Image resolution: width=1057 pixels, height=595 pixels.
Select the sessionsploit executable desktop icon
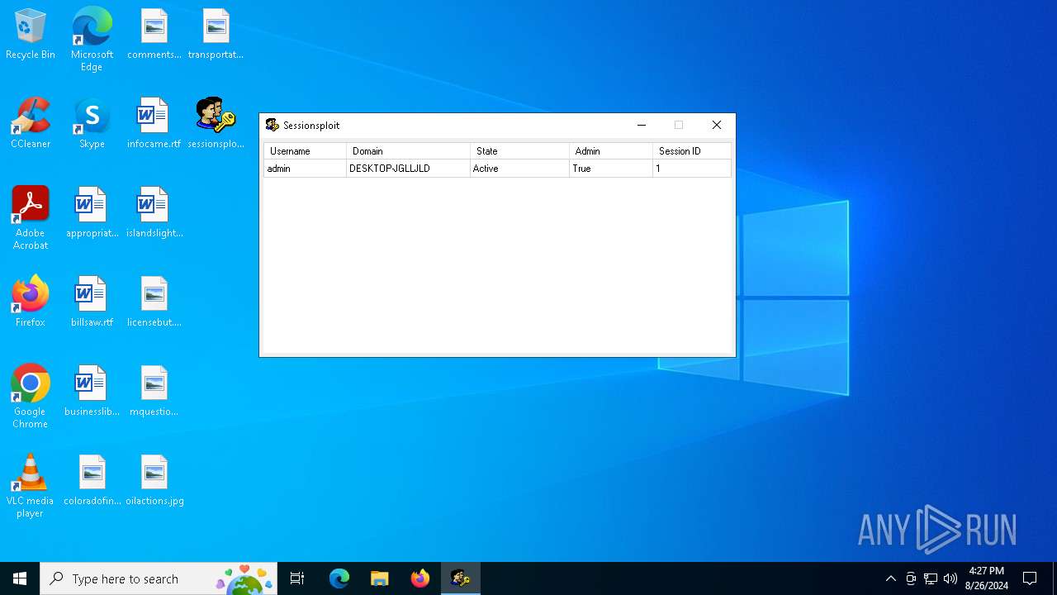pyautogui.click(x=216, y=123)
